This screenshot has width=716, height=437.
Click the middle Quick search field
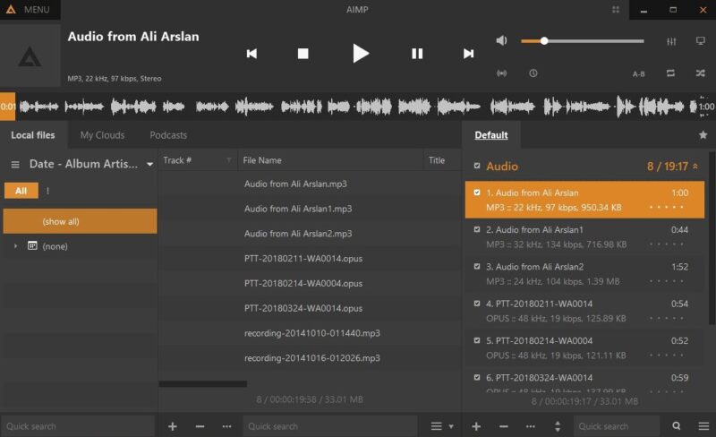330,426
